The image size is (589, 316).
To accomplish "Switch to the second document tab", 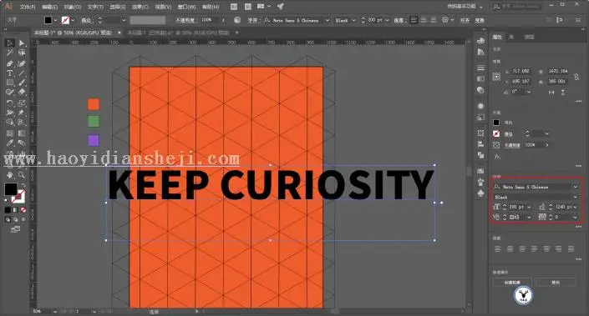I will pos(179,33).
